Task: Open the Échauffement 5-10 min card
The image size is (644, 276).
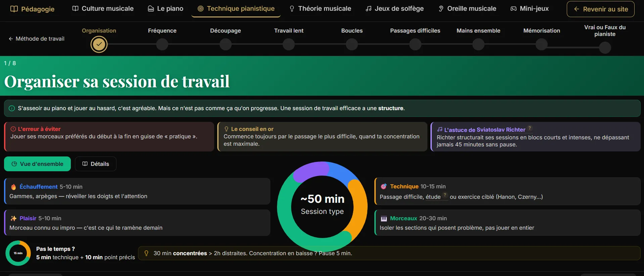Action: pos(137,191)
